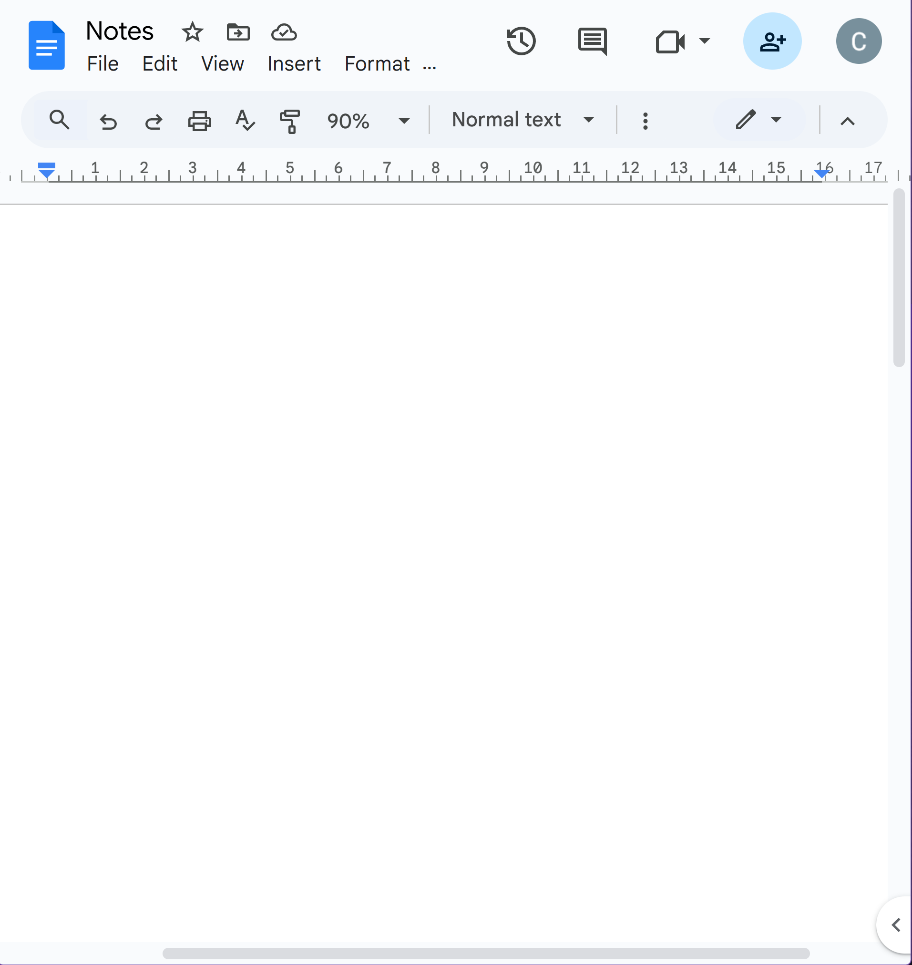The height and width of the screenshot is (965, 912).
Task: Start a video call with camera icon
Action: (x=670, y=41)
